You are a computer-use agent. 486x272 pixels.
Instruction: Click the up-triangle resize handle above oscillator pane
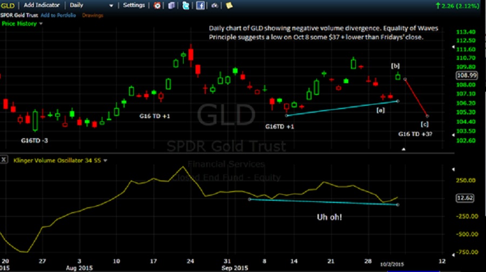coord(403,149)
